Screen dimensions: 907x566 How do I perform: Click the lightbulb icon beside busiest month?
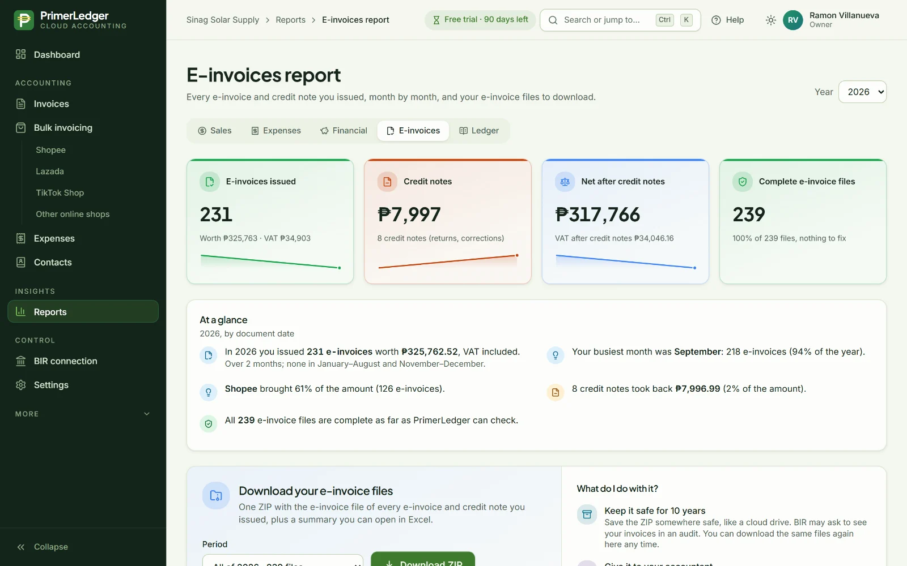click(556, 355)
